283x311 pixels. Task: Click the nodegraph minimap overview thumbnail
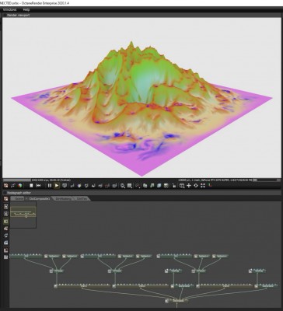tap(23, 215)
